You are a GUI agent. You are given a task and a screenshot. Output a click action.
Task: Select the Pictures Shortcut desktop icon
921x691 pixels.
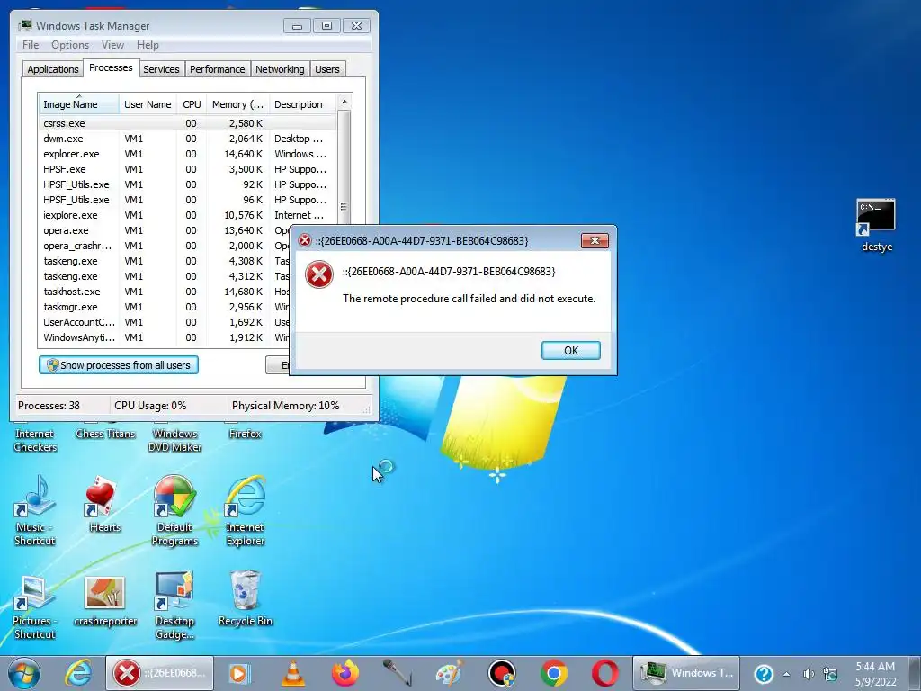tap(35, 607)
